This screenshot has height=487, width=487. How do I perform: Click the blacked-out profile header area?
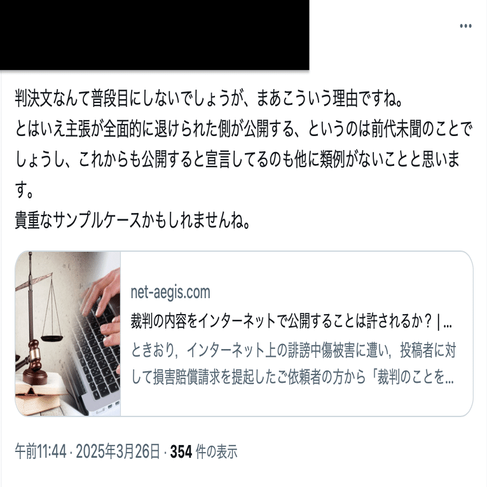coord(154,35)
